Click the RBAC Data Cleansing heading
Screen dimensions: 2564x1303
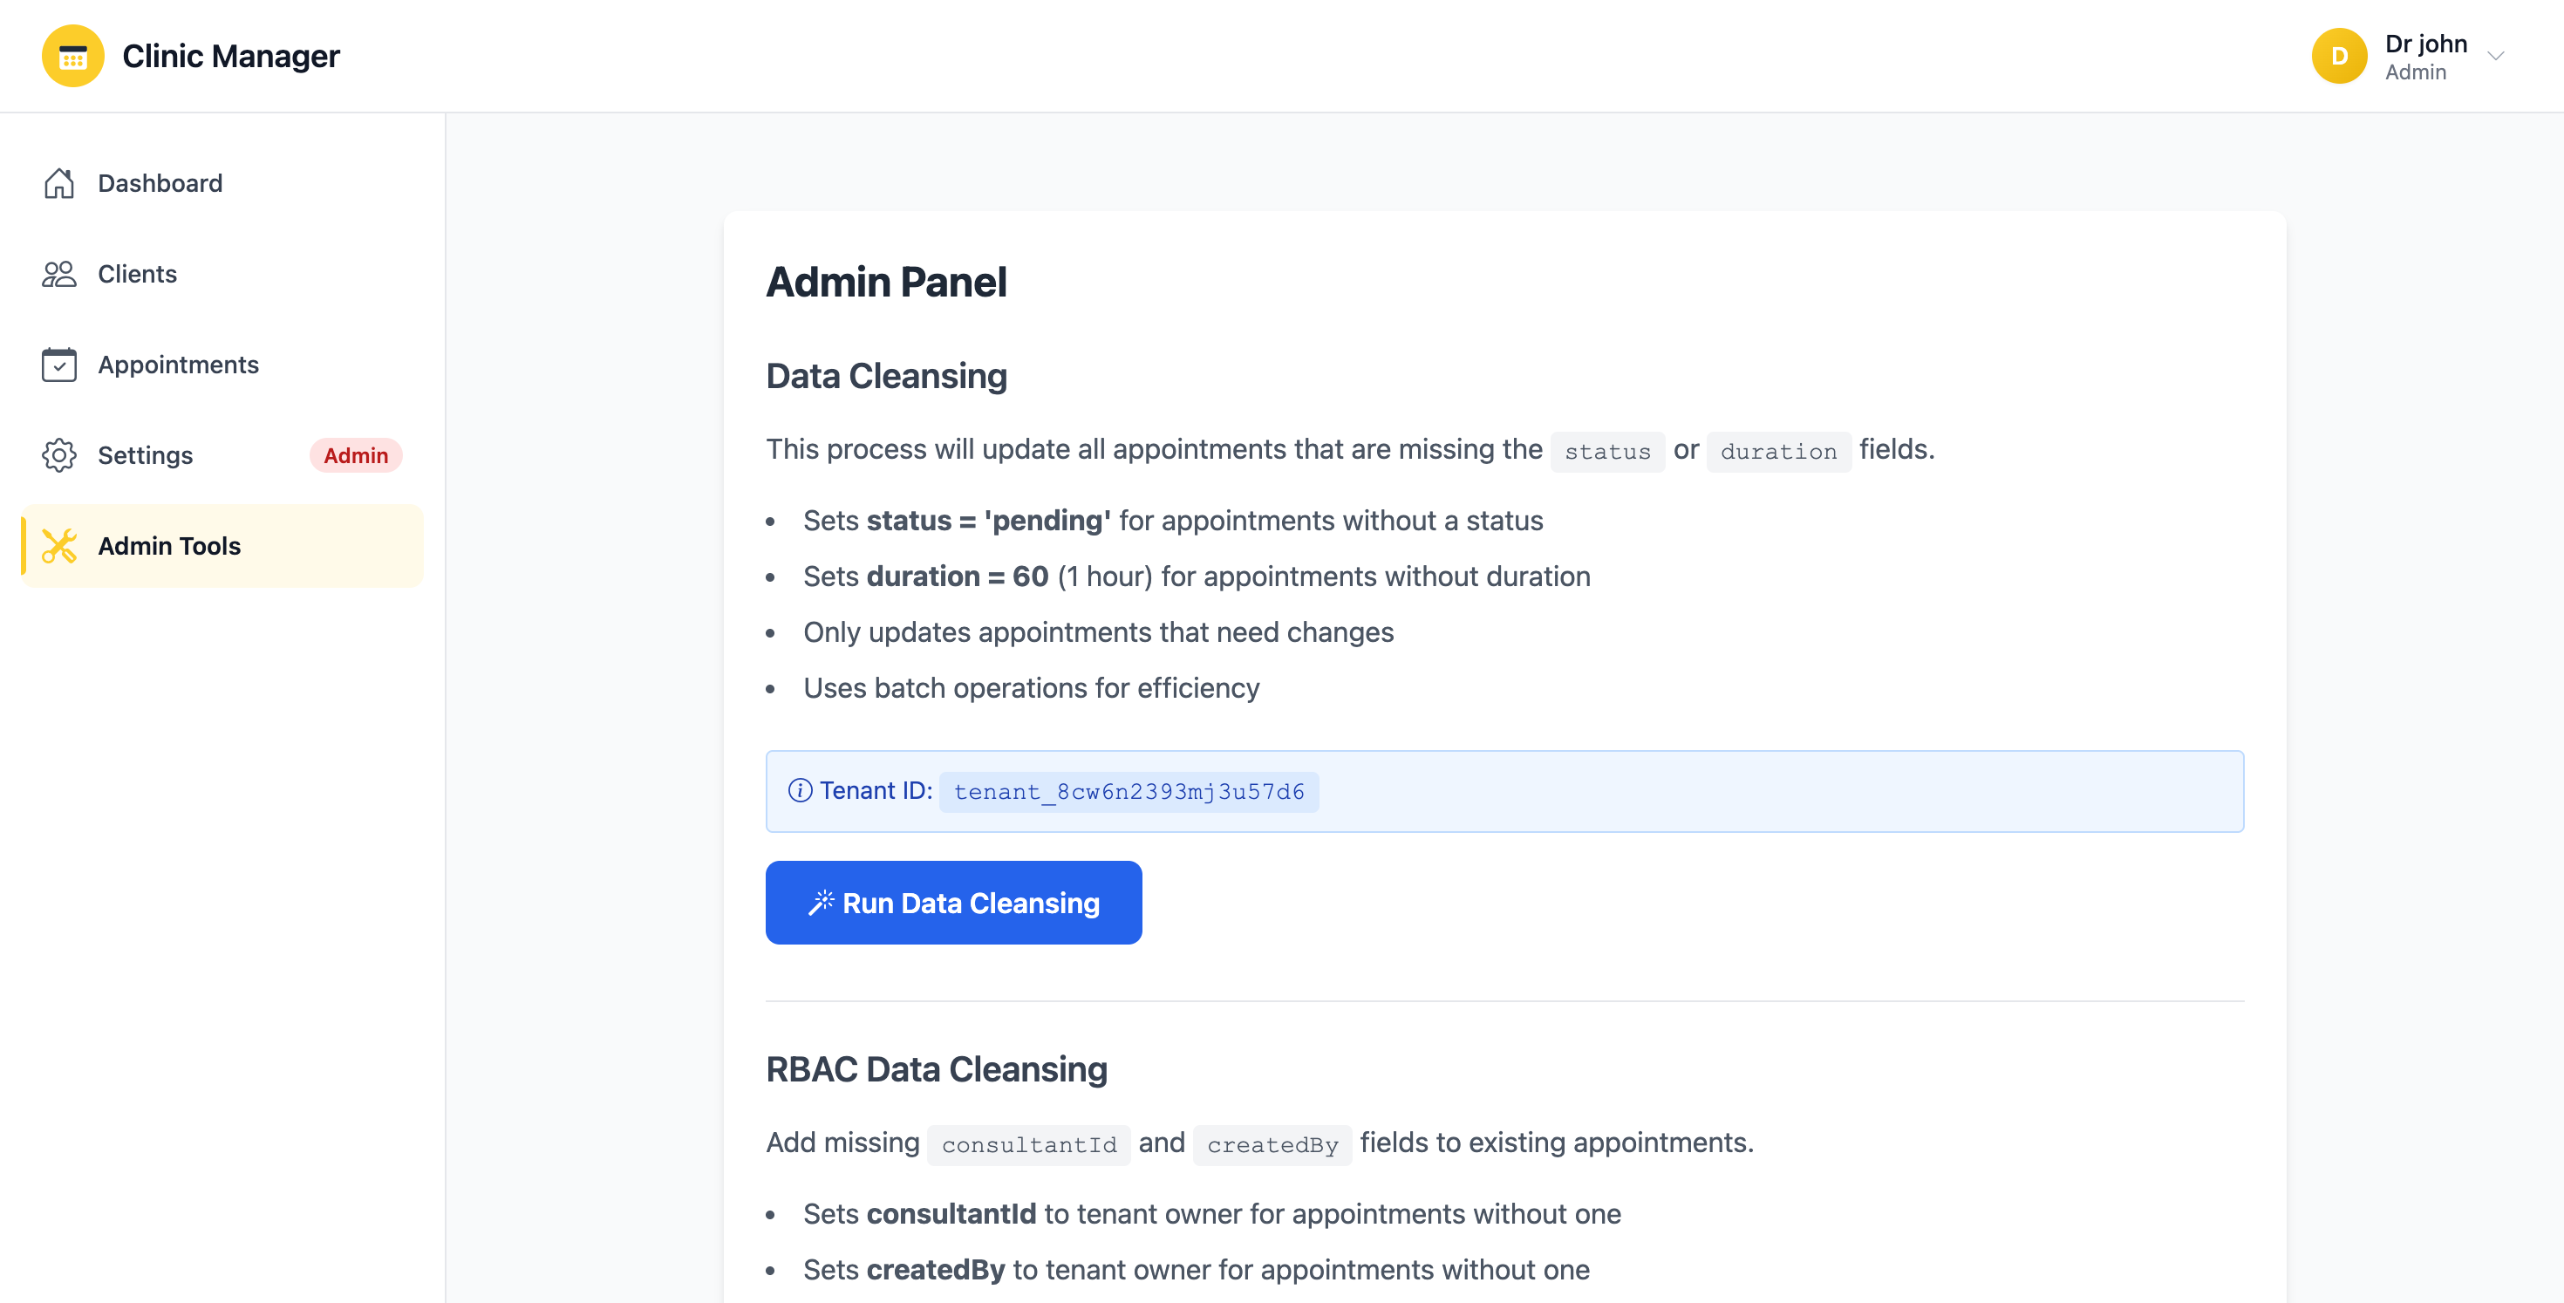click(x=936, y=1069)
